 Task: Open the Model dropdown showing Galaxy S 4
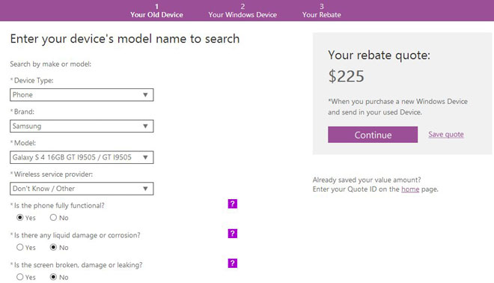[x=82, y=157]
